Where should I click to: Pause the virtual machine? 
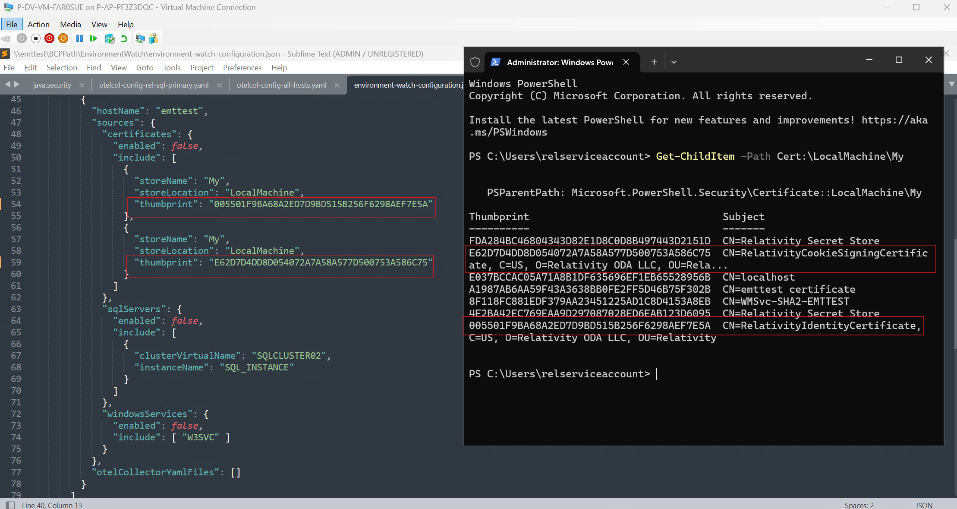coord(79,38)
